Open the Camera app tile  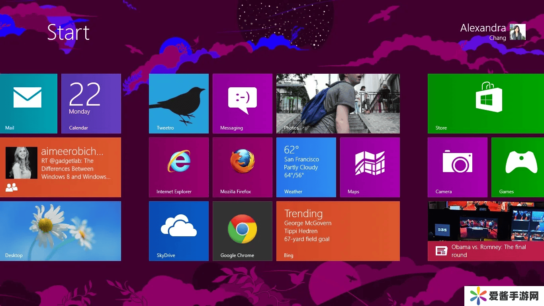457,167
